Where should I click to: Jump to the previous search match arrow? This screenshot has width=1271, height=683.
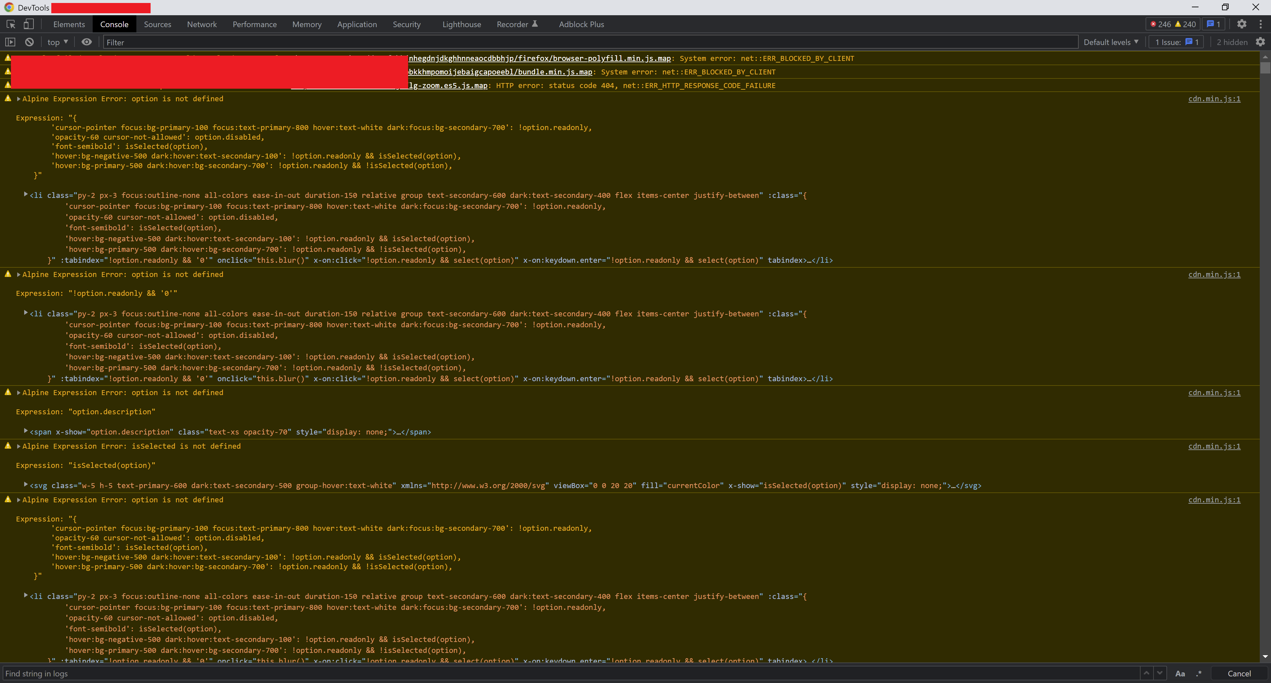(1146, 674)
